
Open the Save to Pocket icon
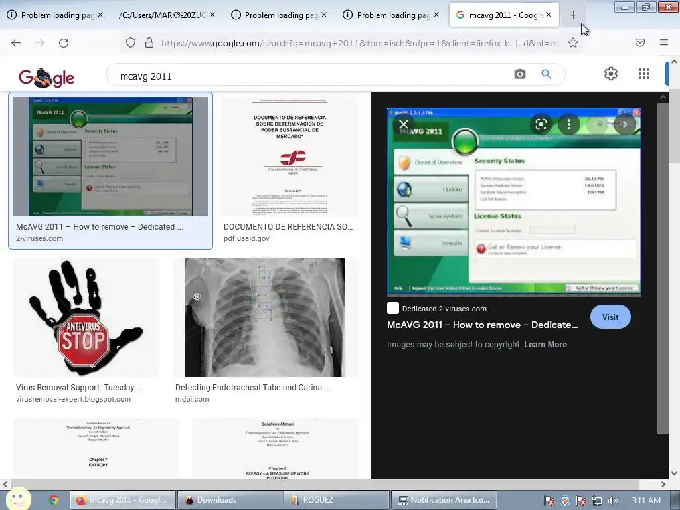pyautogui.click(x=640, y=42)
